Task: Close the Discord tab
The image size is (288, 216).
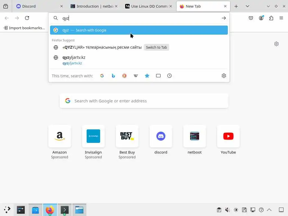Action: point(62,6)
